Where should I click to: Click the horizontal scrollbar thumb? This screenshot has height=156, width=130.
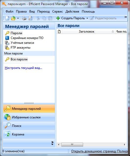tap(72, 145)
